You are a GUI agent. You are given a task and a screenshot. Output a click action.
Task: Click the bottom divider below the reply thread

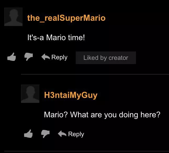click(x=86, y=151)
